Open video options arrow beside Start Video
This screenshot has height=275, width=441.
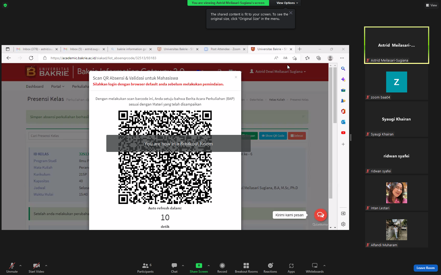pyautogui.click(x=46, y=266)
